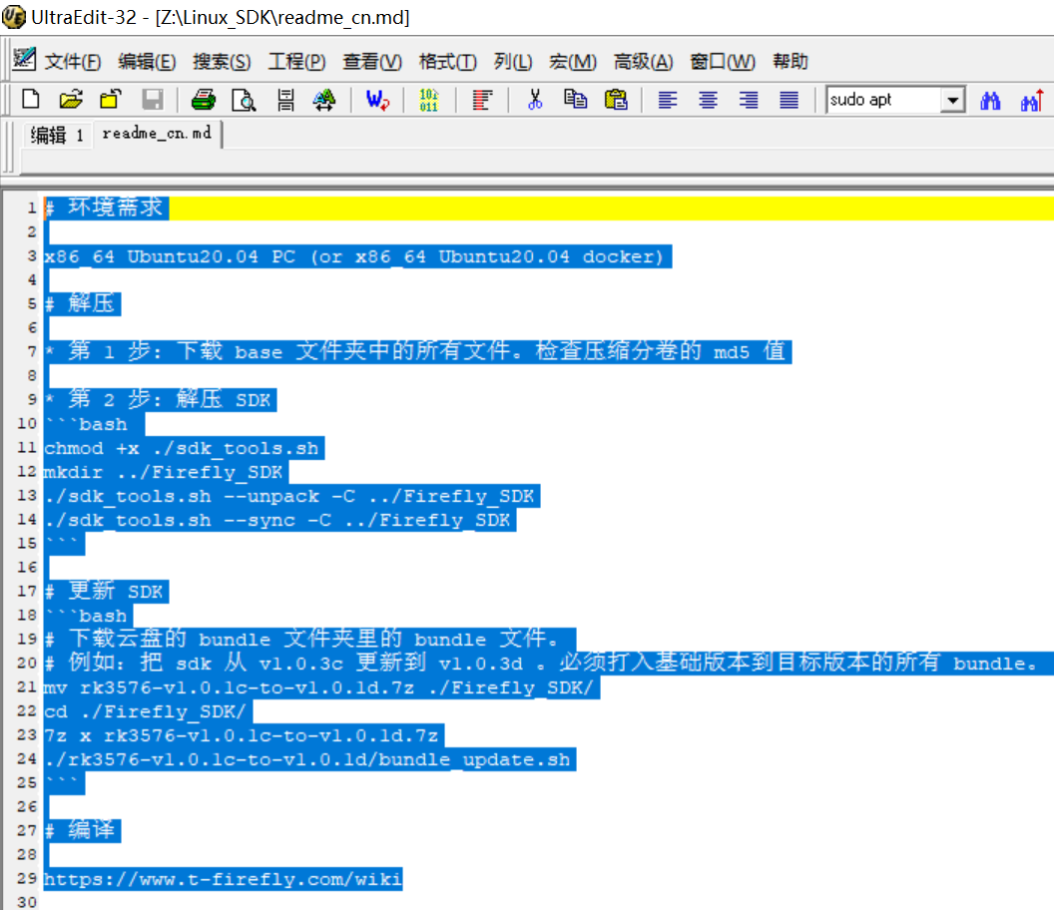Open the 编辑(E) menu
Screen dimensions: 1054x910
tap(147, 62)
